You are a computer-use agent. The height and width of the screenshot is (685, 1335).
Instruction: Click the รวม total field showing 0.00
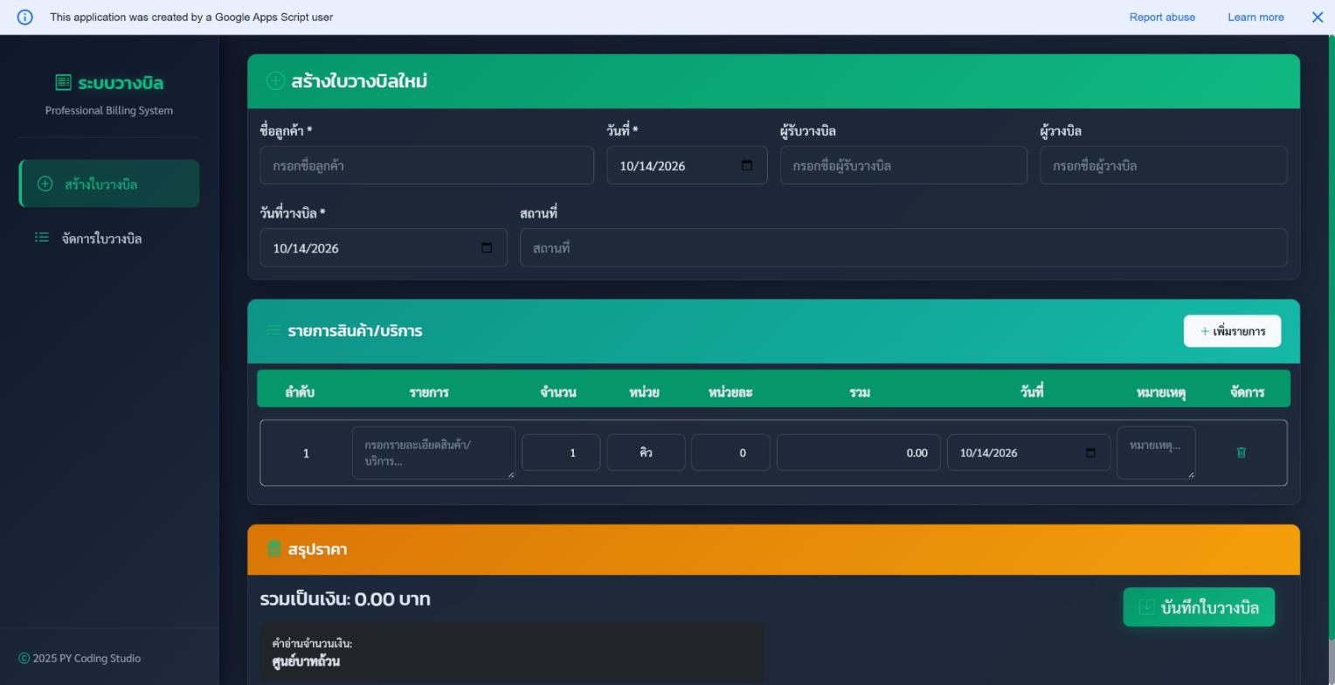pyautogui.click(x=858, y=453)
